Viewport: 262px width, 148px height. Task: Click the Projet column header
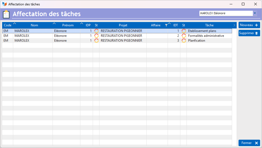coord(123,25)
